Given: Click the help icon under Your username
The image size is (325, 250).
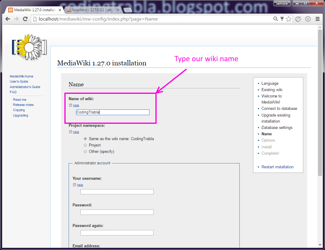Looking at the screenshot, I should tap(74, 185).
